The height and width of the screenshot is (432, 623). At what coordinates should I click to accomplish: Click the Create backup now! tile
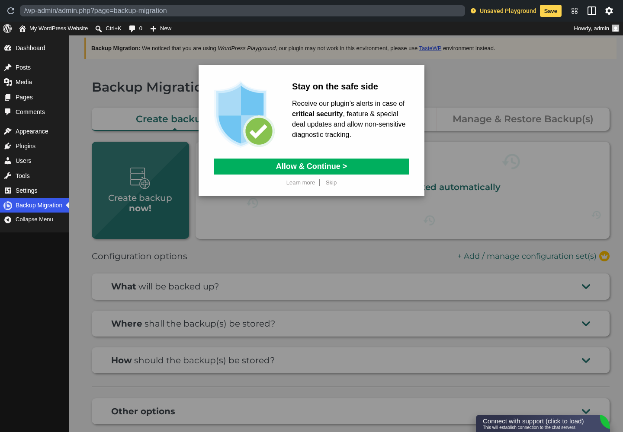(140, 190)
